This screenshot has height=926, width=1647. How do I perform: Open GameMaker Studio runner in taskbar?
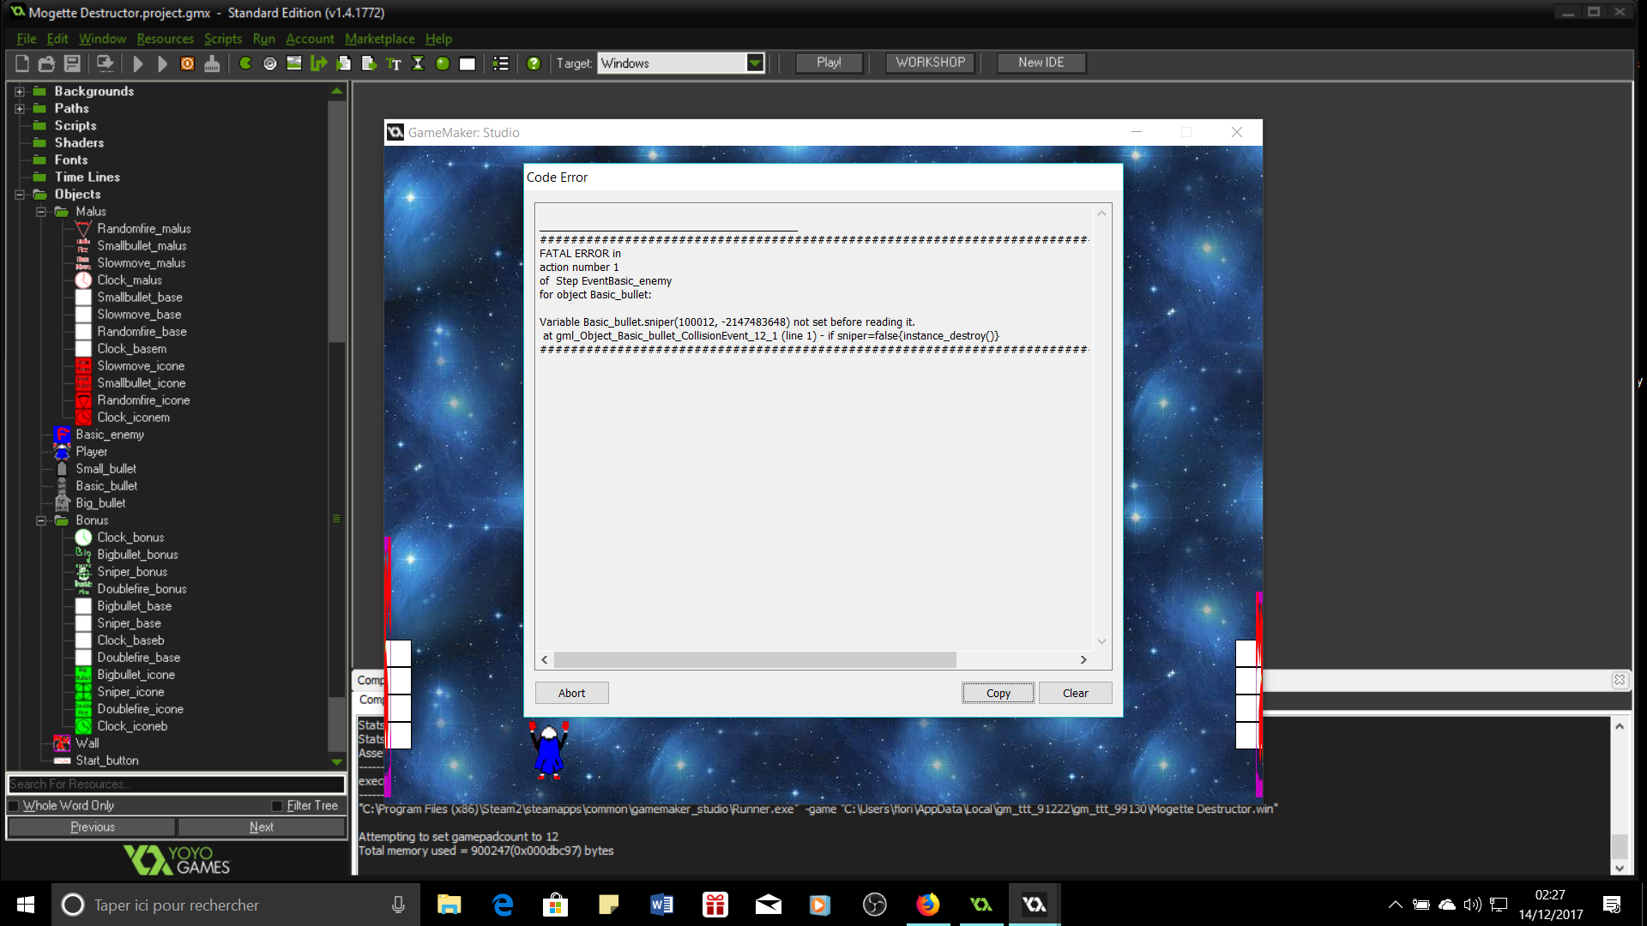pos(1035,905)
